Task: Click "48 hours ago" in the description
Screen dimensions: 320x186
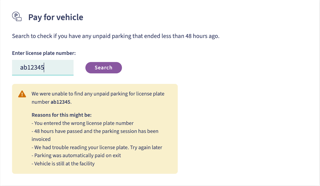Action: pos(202,36)
